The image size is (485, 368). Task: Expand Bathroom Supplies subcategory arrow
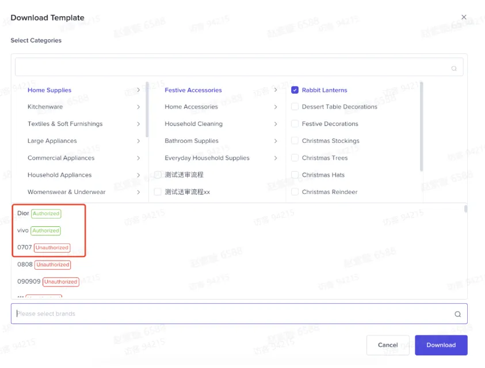coord(276,141)
